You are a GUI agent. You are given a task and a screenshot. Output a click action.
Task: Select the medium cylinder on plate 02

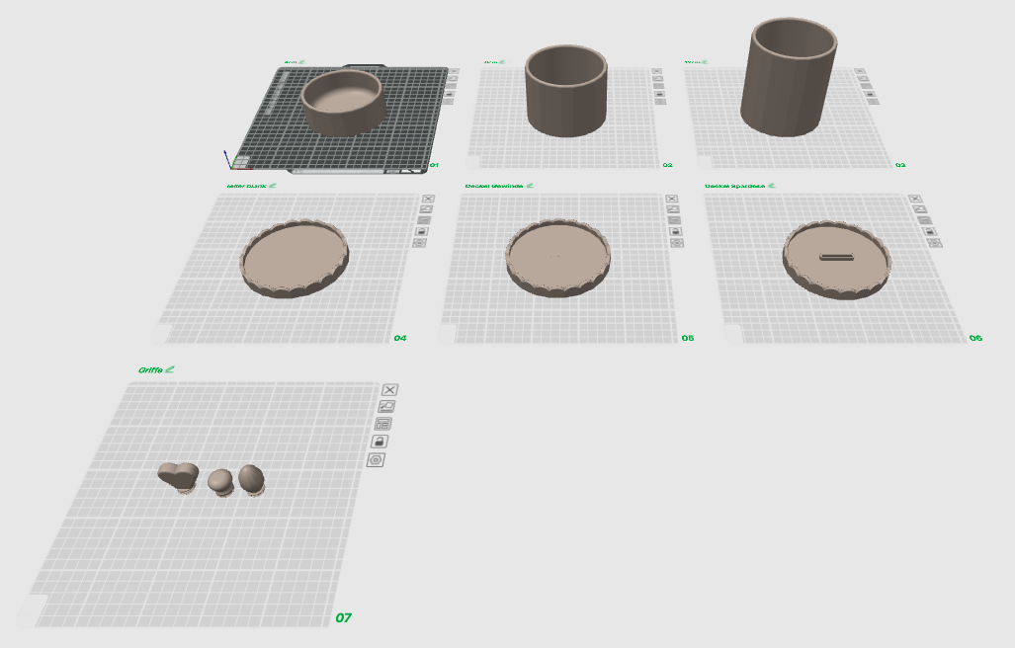565,91
